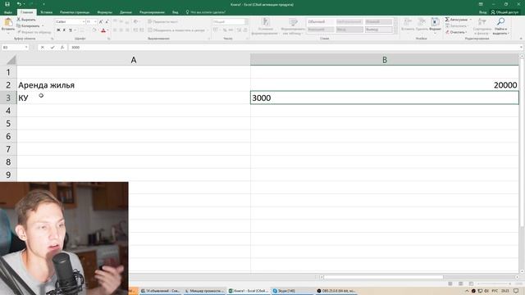Screen dimensions: 525x295
Task: Toggle bold (Ж) formatting
Action: point(58,30)
